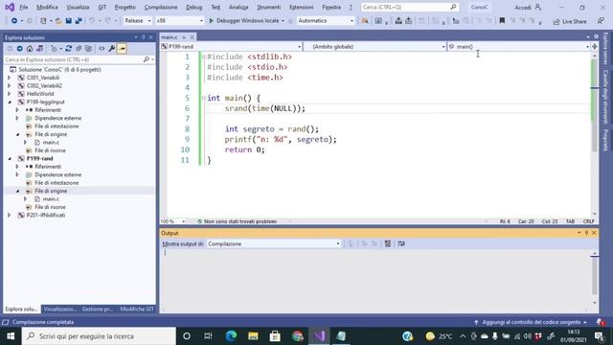Click the Windows search box in taskbar
Viewport: 613px width, 345px height.
99,336
